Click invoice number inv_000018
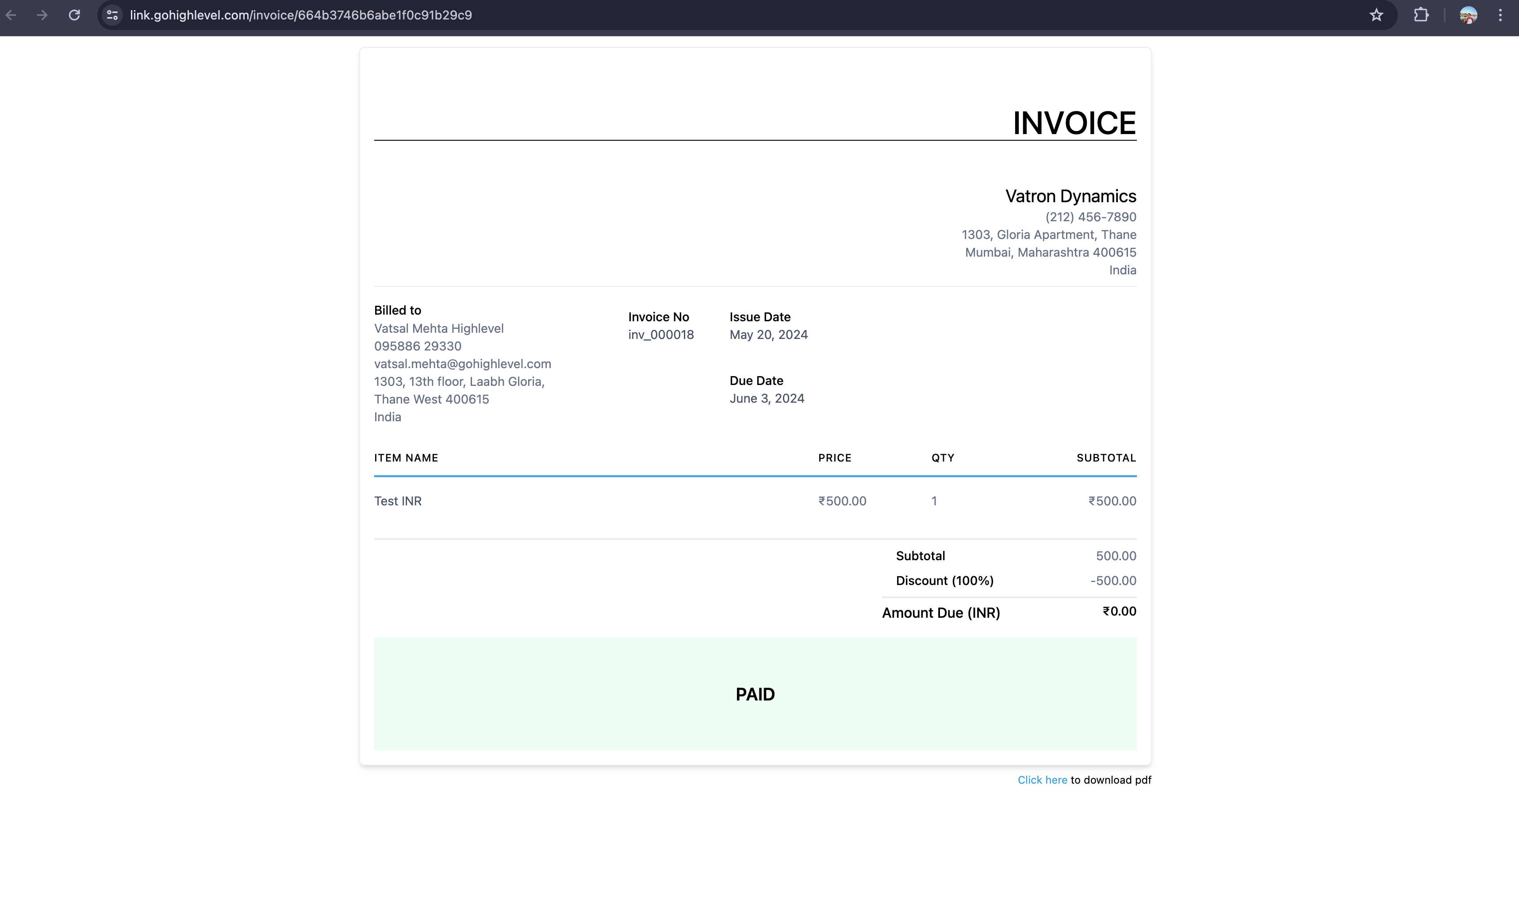Viewport: 1519px width, 912px height. tap(661, 335)
